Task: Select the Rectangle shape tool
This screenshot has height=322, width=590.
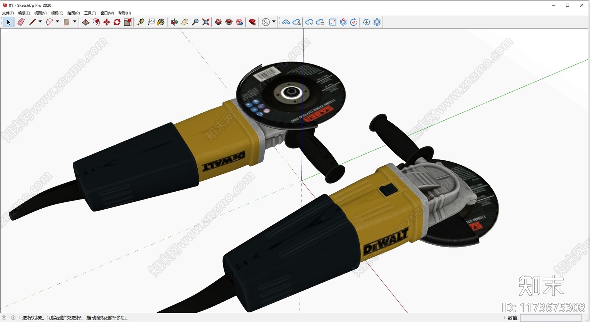Action: coord(66,22)
